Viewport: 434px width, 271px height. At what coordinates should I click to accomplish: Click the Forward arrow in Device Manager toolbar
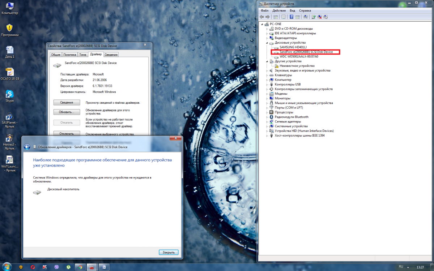tap(267, 17)
